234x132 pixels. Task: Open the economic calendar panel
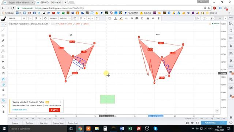point(231,54)
